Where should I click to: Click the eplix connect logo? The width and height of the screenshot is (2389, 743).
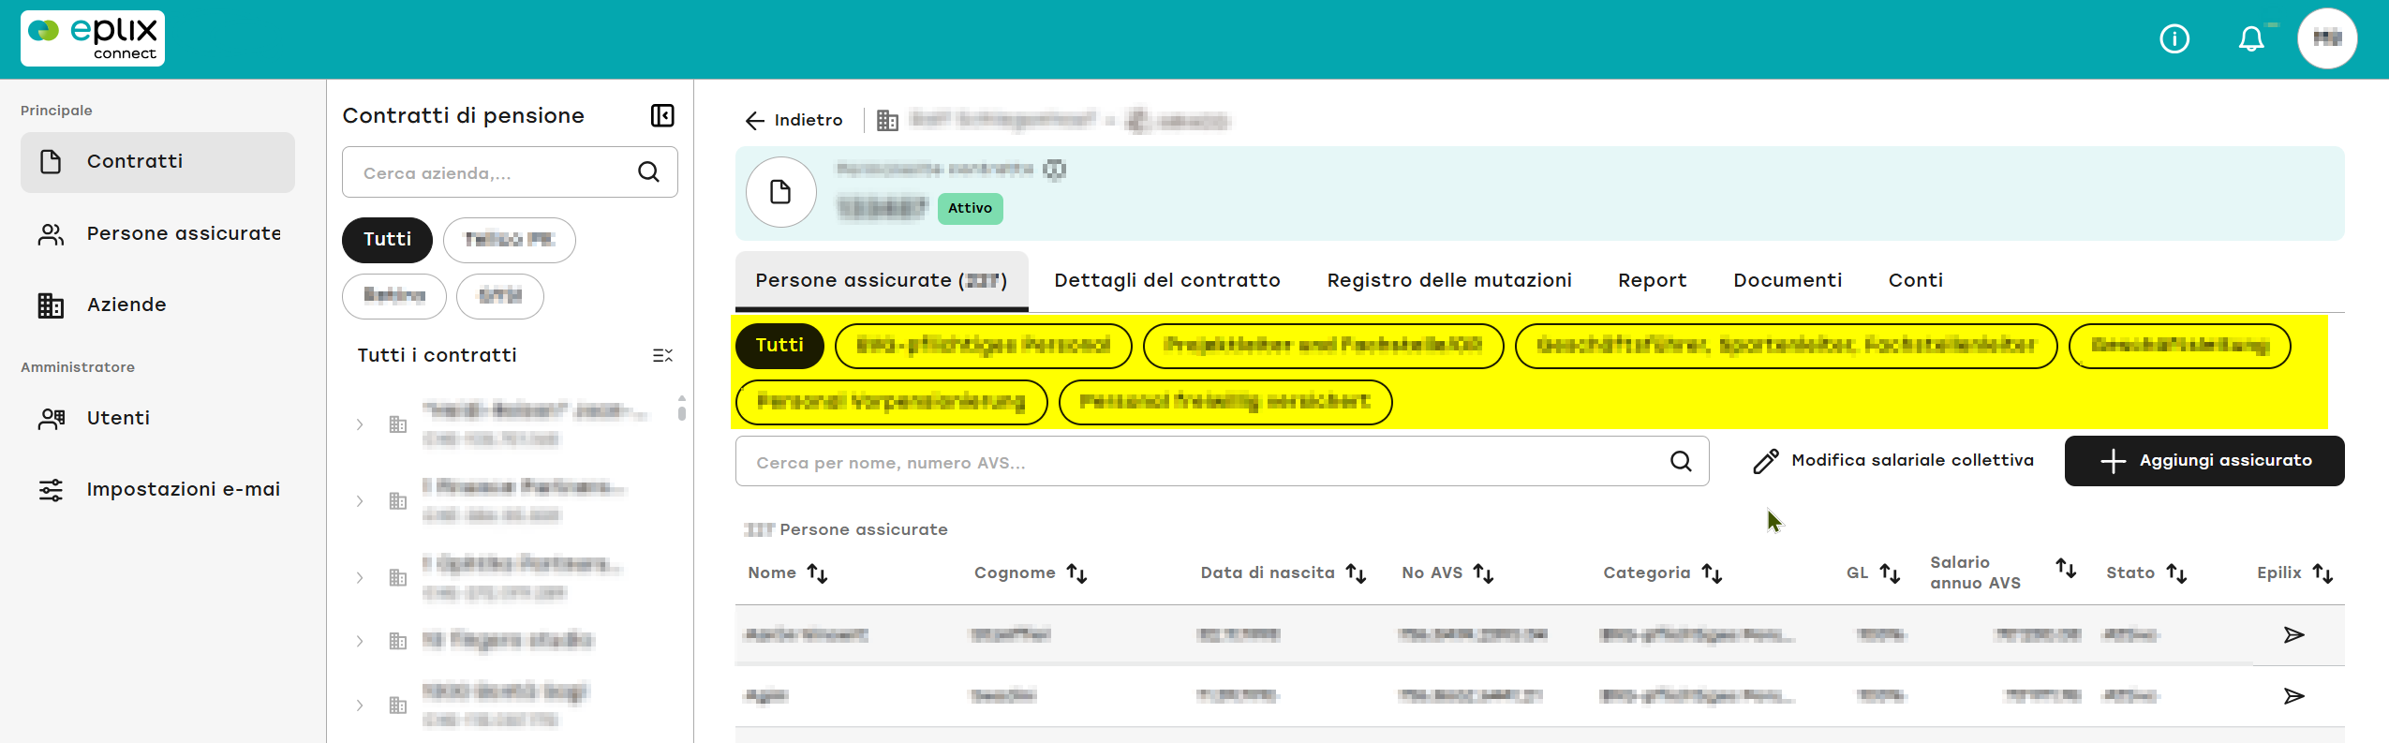pyautogui.click(x=93, y=38)
